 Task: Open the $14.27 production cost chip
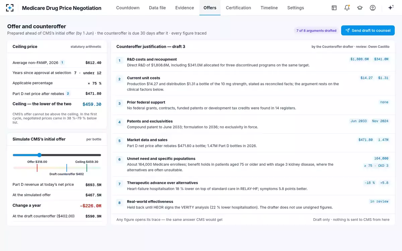(x=366, y=78)
